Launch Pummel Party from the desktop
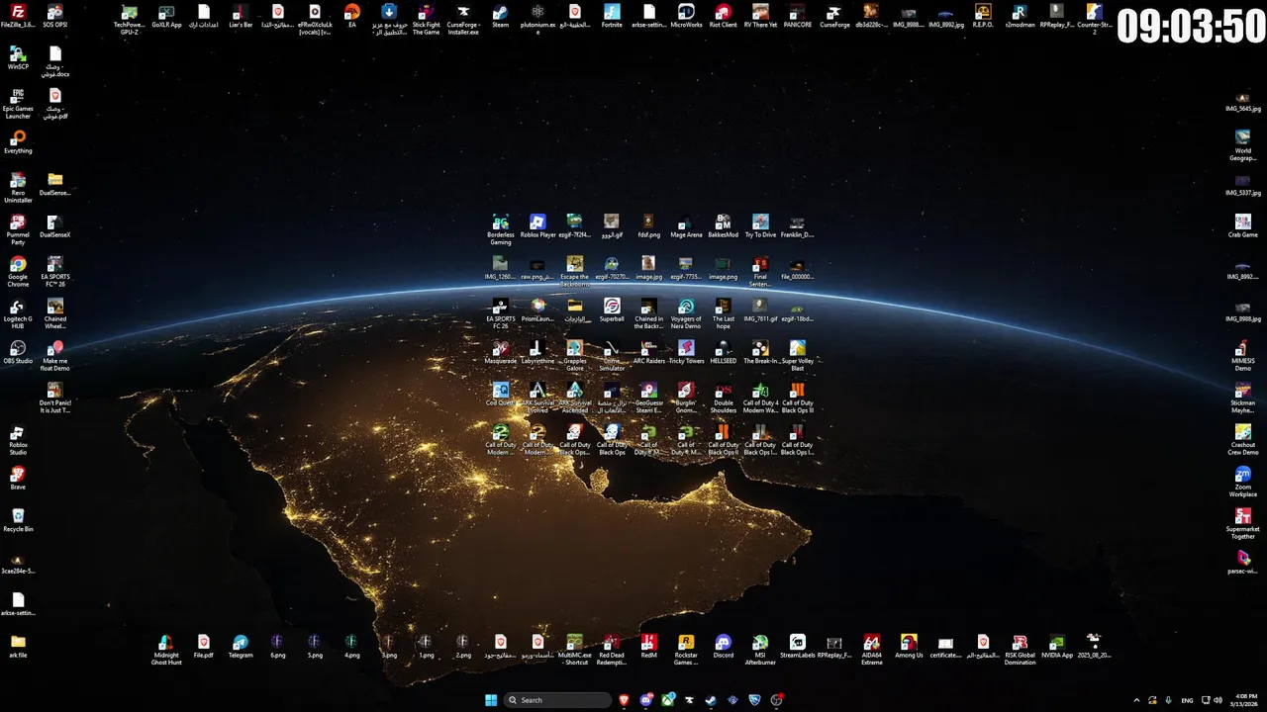 [x=18, y=229]
